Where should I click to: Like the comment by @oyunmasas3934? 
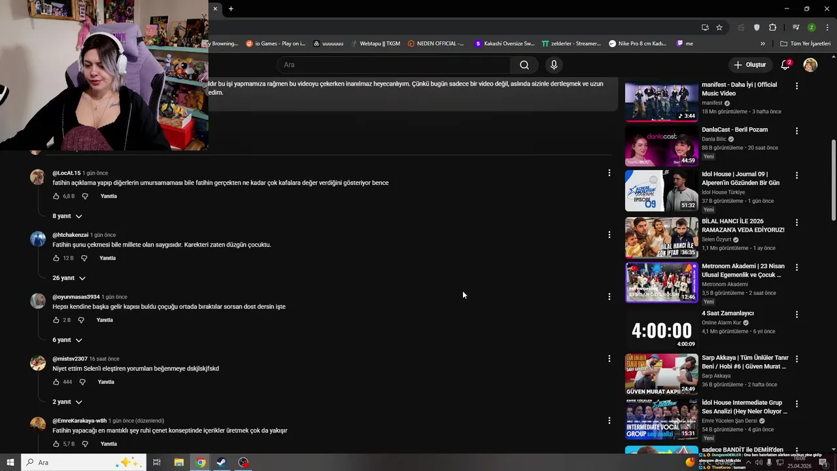point(56,320)
